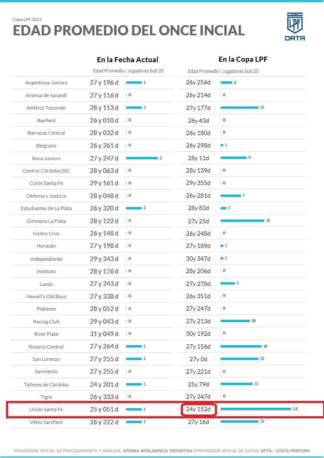
Task: Click the 'En la Copa LPF' column header
Action: coord(243,60)
